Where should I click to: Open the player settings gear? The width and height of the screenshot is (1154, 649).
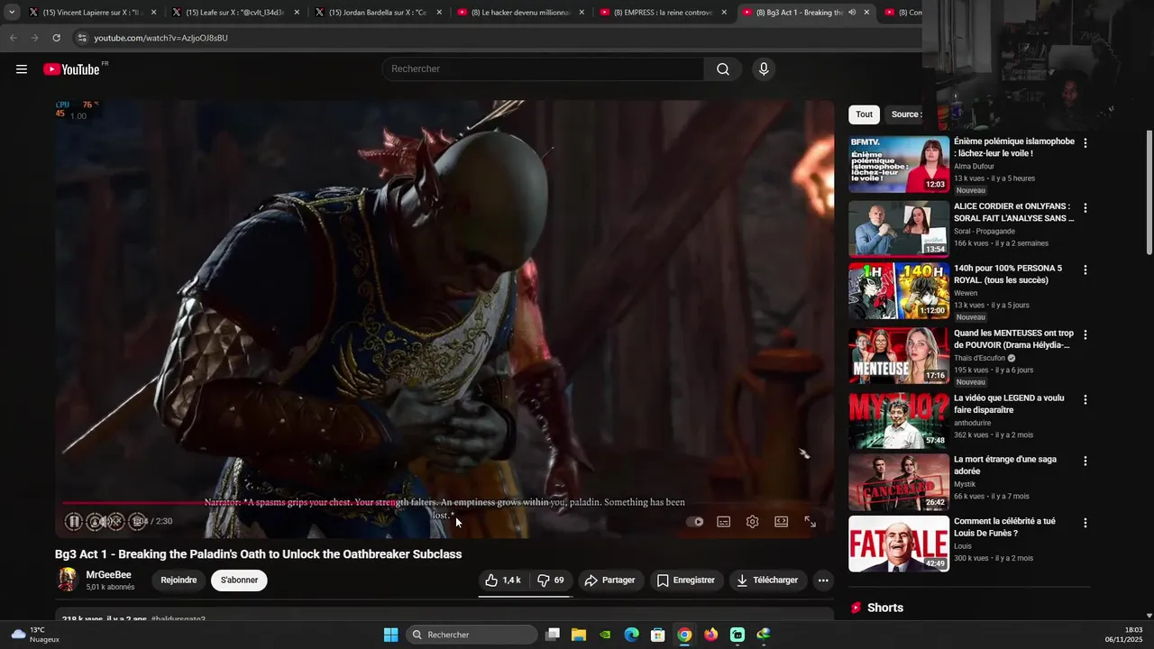click(753, 522)
